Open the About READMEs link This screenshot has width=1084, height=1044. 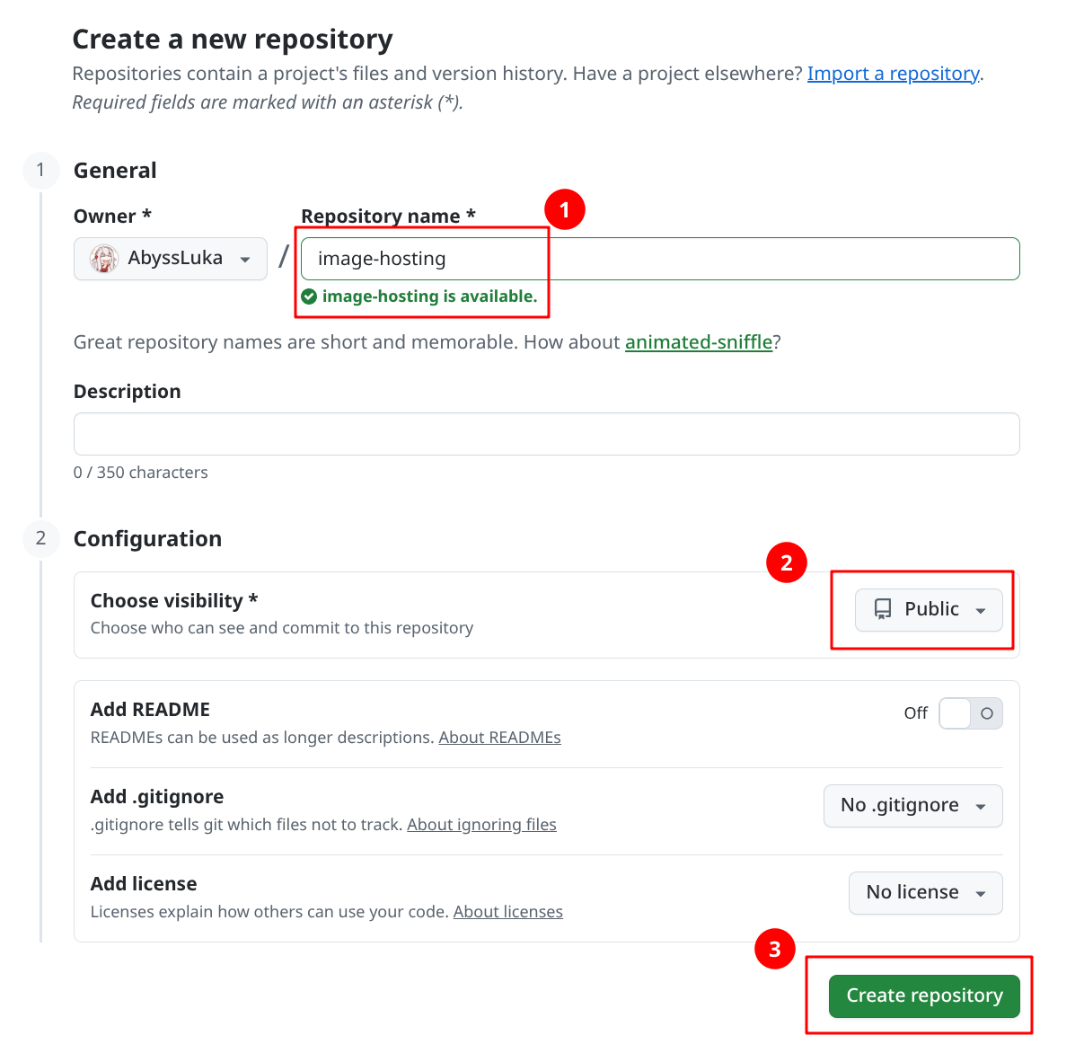tap(499, 738)
